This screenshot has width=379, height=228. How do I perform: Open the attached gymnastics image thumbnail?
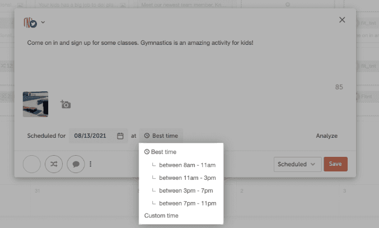tap(35, 104)
